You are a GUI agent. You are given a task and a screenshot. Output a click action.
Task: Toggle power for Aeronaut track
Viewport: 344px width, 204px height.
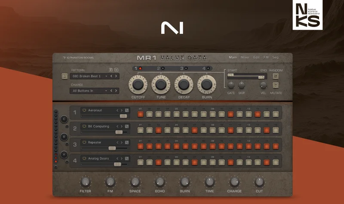(x=84, y=110)
